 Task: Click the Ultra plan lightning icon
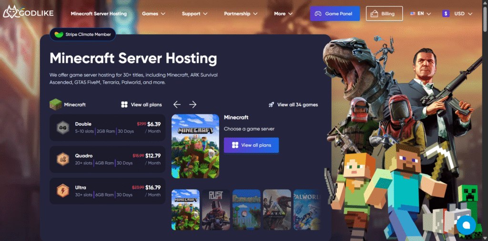point(62,191)
